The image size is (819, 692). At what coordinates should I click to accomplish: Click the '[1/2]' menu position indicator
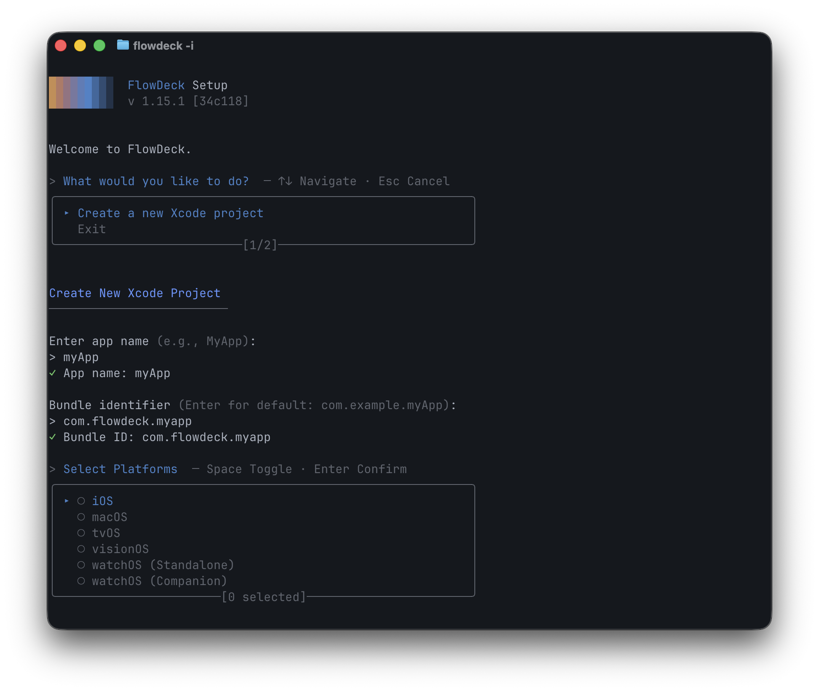pyautogui.click(x=260, y=245)
